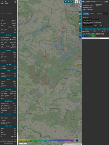This screenshot has height=145, width=109.
Task: Click the T map toggle button
Action: (x=72, y=2)
